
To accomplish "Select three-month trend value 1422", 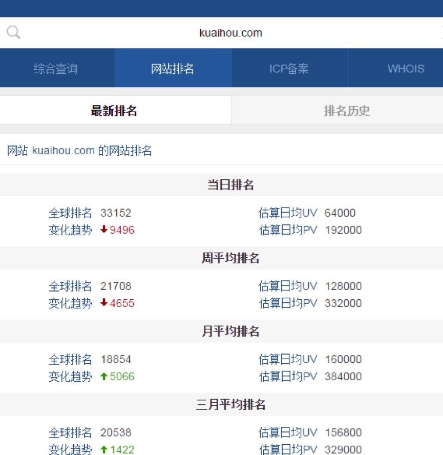I will tap(122, 449).
